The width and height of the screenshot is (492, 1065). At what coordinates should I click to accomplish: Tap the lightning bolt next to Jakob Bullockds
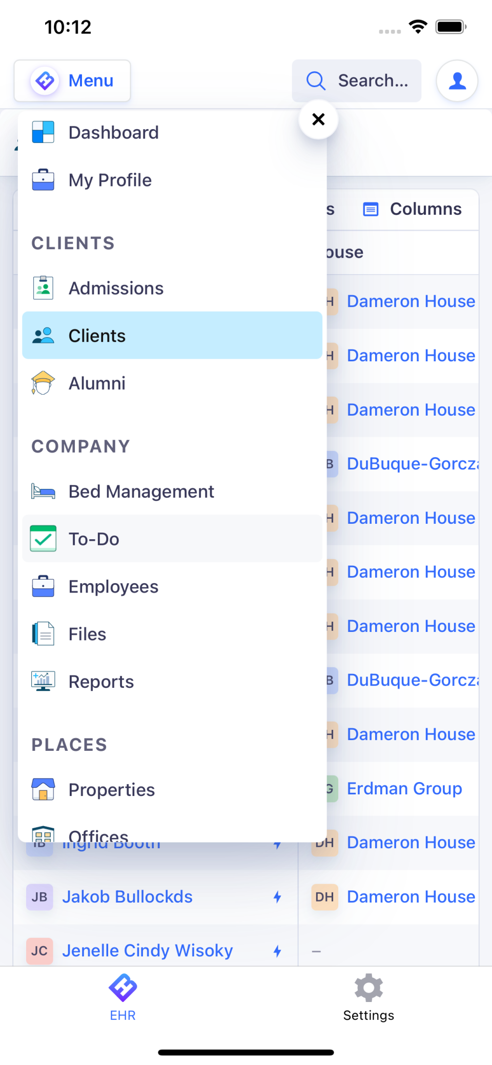277,896
